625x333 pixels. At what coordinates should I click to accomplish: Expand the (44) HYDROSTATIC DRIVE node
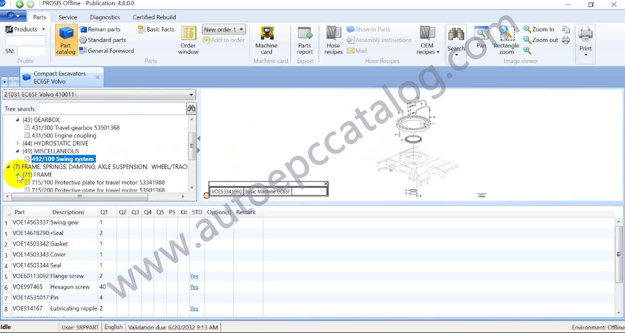[18, 143]
